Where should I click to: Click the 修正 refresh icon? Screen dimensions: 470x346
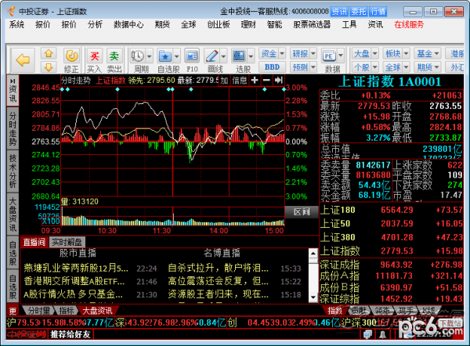click(x=71, y=56)
